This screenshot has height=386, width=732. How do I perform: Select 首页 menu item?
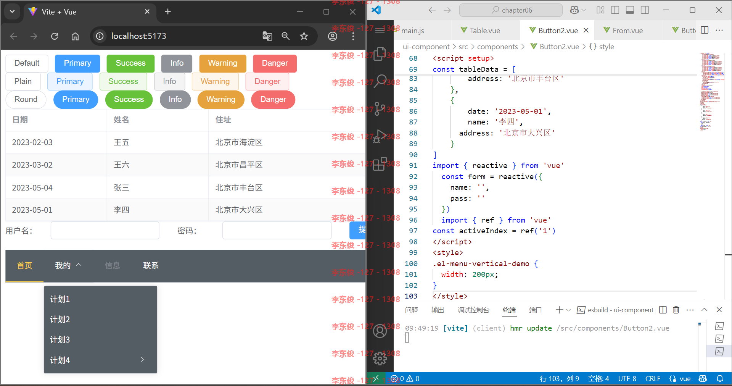(x=24, y=266)
